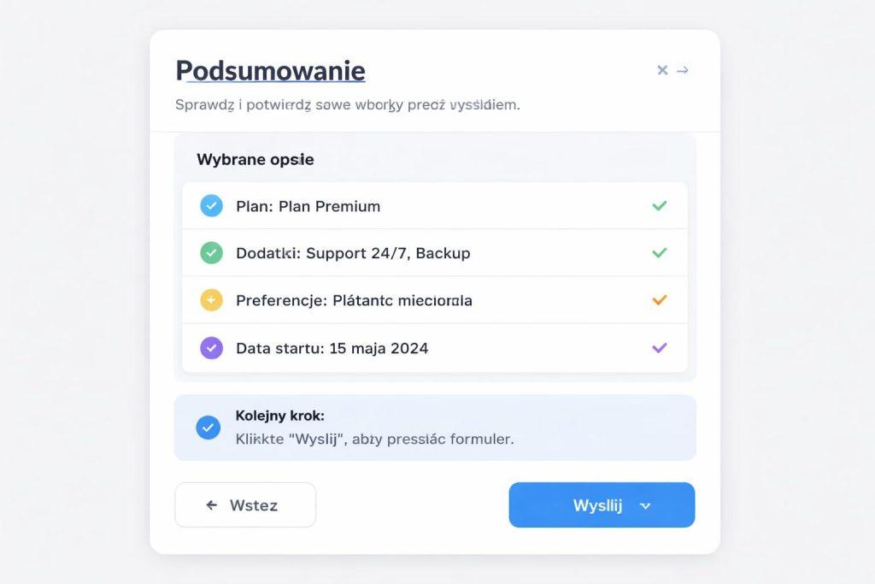Toggle orange checkmark at right of Preferencje row
The height and width of the screenshot is (584, 875).
pos(659,300)
